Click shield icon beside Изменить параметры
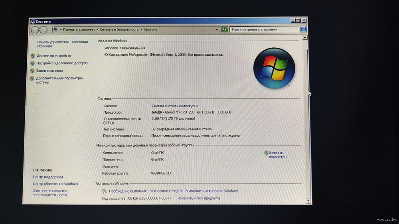The image size is (399, 224). click(266, 153)
